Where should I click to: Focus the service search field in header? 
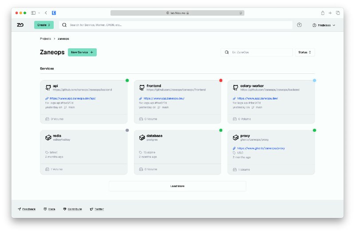(x=177, y=25)
